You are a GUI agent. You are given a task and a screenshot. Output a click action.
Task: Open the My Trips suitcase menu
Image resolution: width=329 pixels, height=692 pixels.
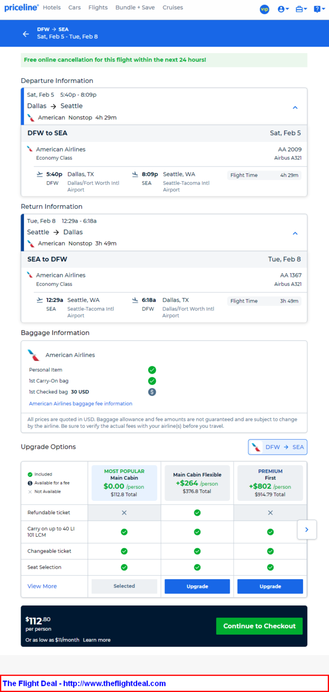pyautogui.click(x=302, y=9)
